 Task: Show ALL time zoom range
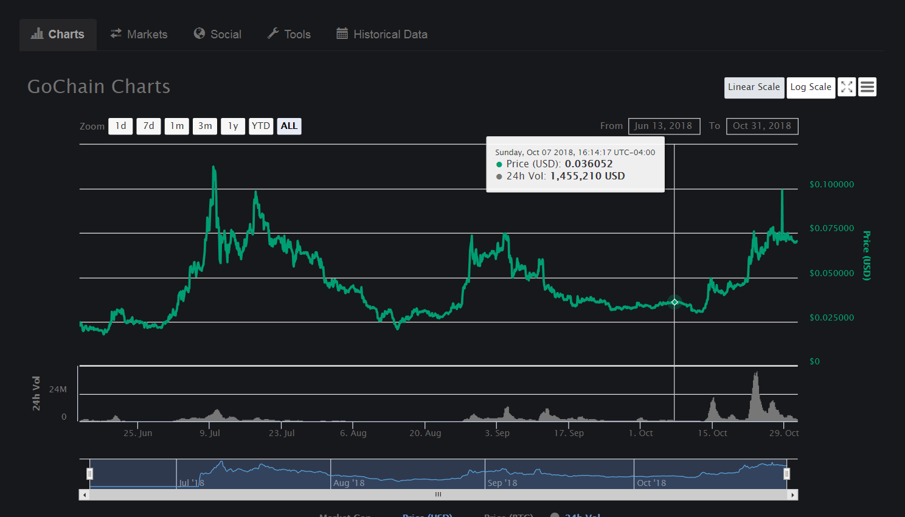click(x=290, y=127)
